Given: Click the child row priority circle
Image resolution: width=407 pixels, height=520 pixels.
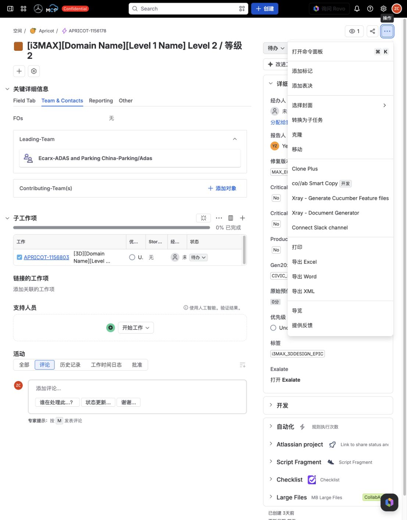Looking at the screenshot, I should coord(132,257).
